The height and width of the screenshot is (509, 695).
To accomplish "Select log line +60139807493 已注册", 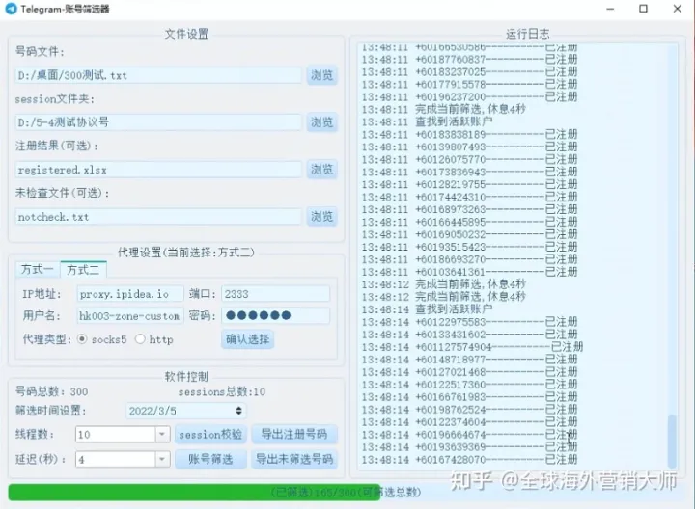I will click(x=469, y=147).
